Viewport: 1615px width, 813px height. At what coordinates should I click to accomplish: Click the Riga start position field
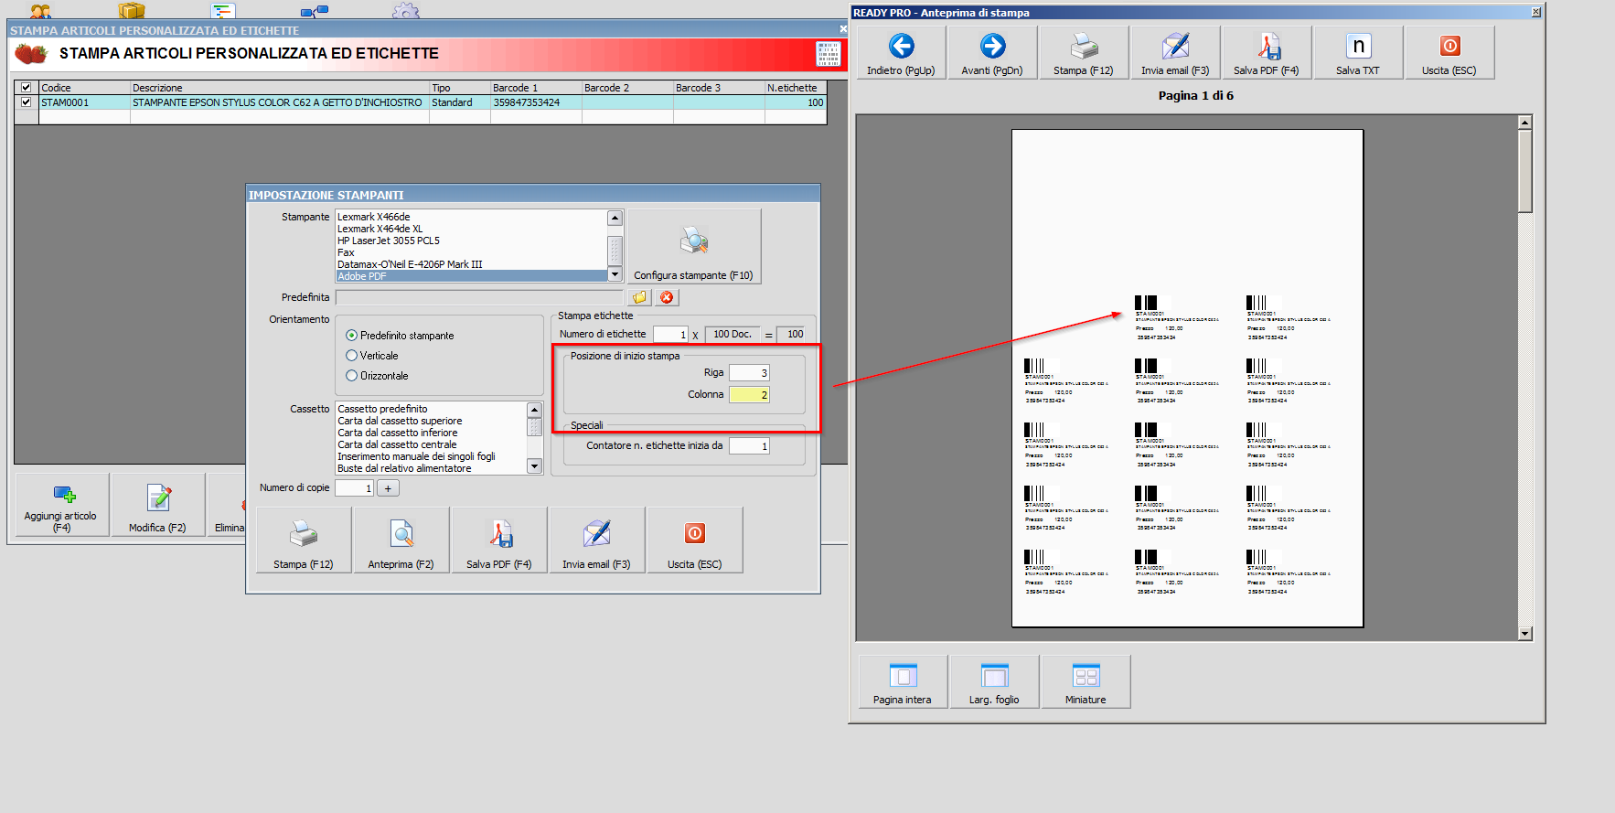pos(749,373)
